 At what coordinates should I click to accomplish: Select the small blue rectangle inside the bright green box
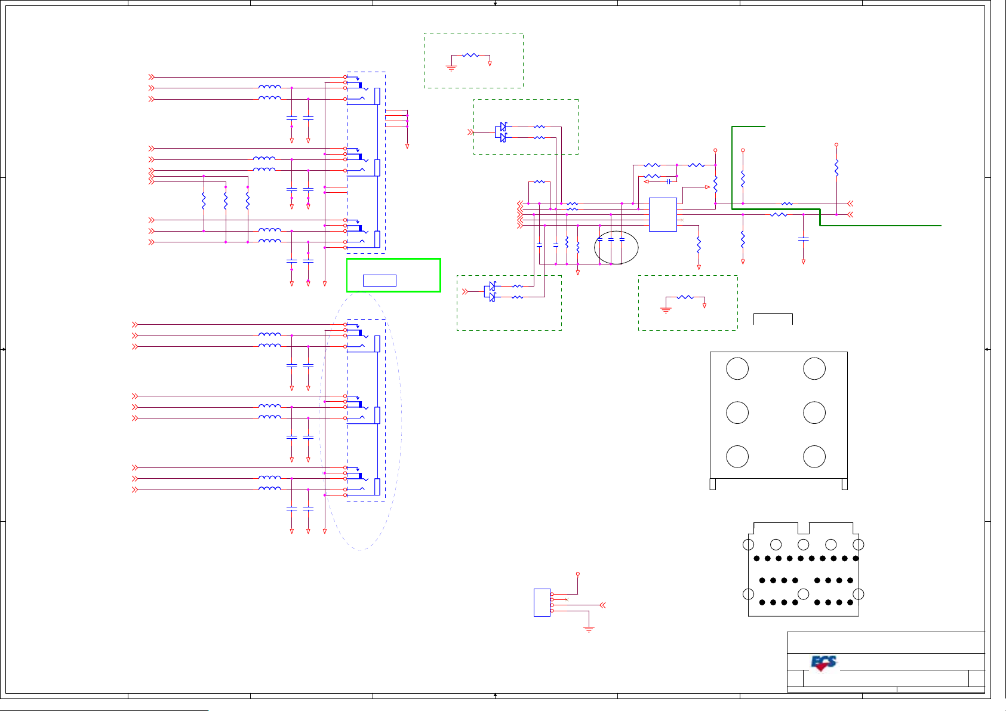click(x=380, y=281)
